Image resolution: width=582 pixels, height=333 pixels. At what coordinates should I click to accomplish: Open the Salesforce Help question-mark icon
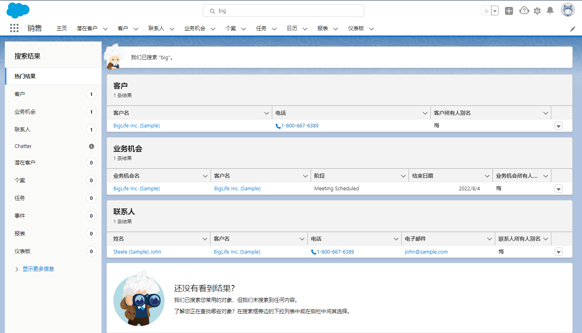[524, 10]
